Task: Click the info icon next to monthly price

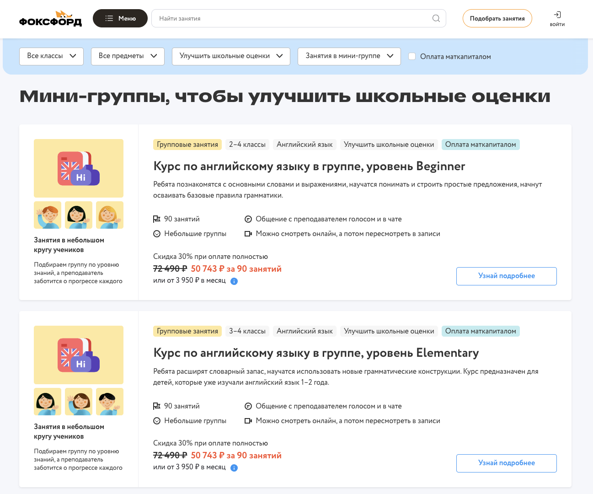Action: tap(234, 281)
